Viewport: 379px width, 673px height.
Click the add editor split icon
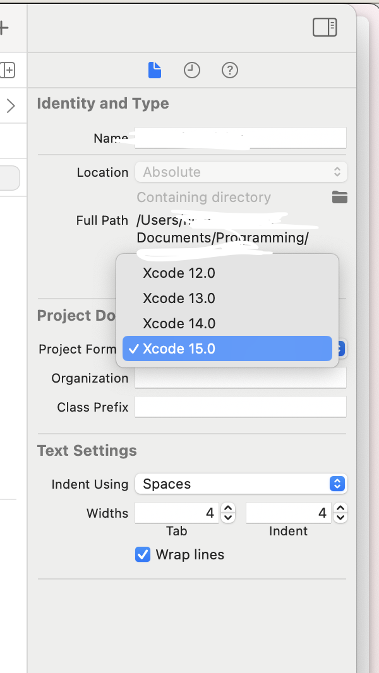(x=8, y=69)
